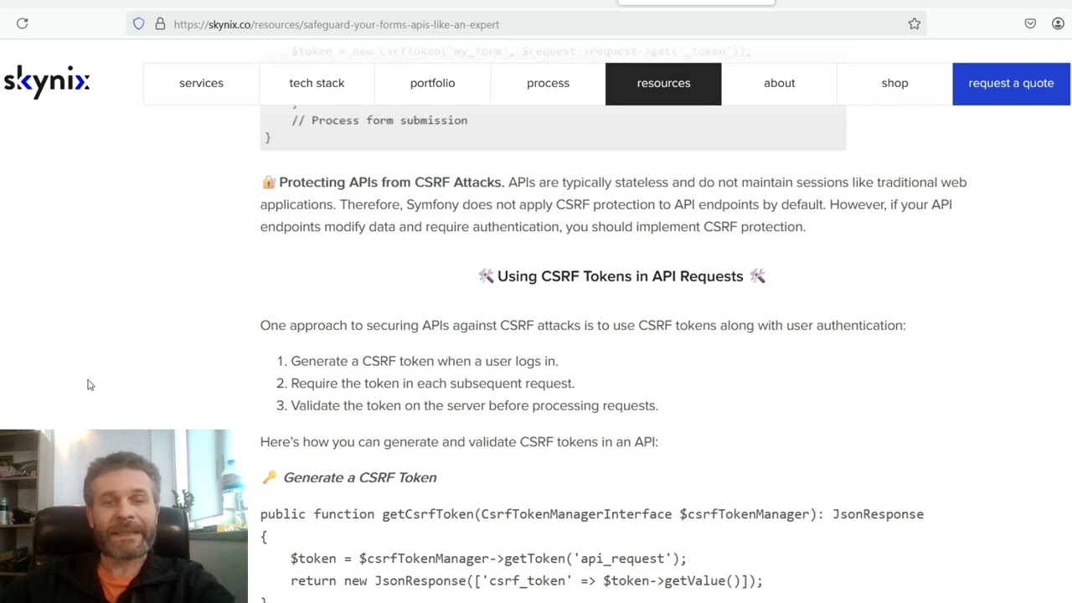Screen dimensions: 1072x603
Task: Click the request a quote button
Action: point(1011,83)
